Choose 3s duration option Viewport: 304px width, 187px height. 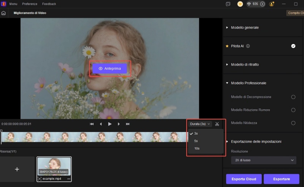pos(206,134)
